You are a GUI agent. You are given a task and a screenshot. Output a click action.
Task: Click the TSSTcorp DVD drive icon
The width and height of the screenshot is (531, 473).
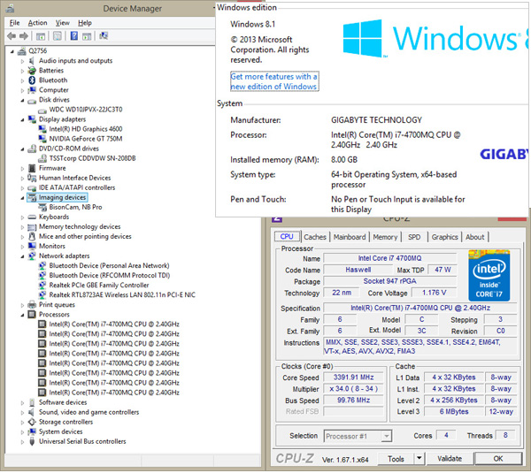click(42, 158)
